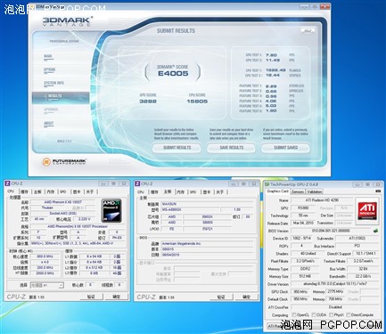Click the GPU-Z Name field ATI Radeon HD 4290
Viewport: 386px width, 334px height.
322,200
